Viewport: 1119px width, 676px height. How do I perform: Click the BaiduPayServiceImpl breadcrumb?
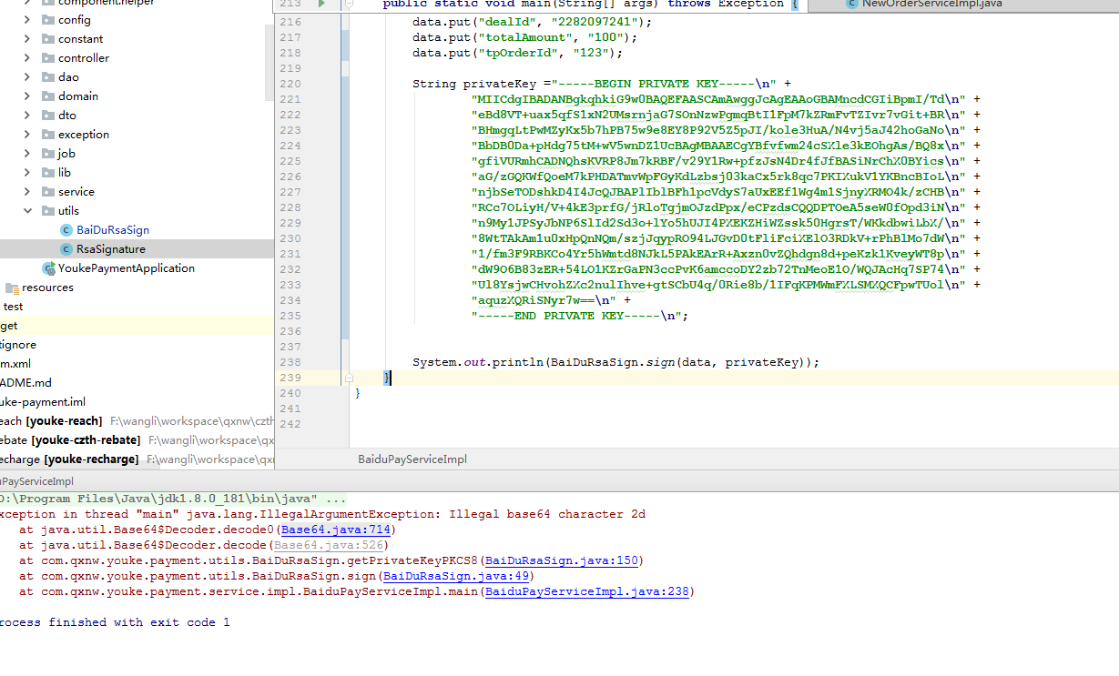click(412, 459)
